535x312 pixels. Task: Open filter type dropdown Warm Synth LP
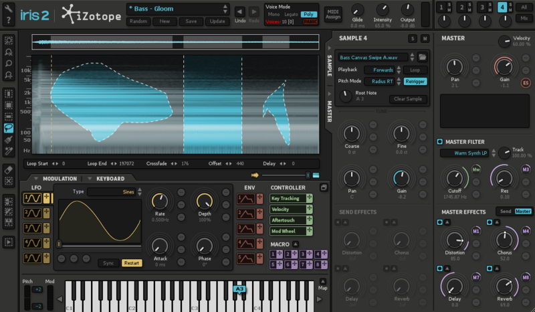464,153
